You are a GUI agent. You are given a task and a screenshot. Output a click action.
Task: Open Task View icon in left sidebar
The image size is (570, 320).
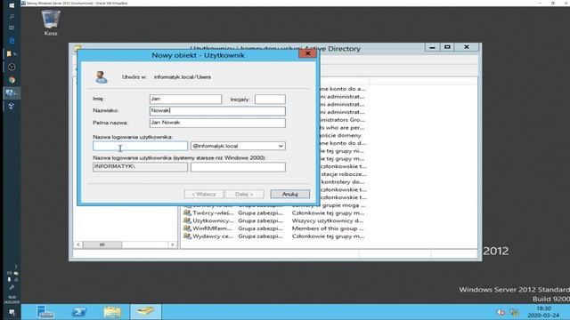(12, 28)
